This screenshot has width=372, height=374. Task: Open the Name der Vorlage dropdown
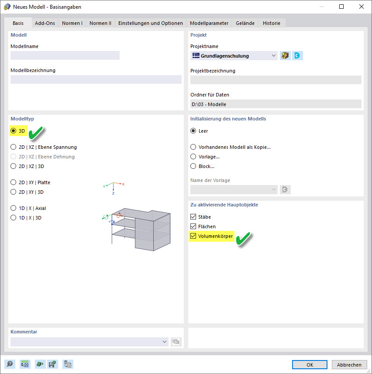[x=234, y=189]
